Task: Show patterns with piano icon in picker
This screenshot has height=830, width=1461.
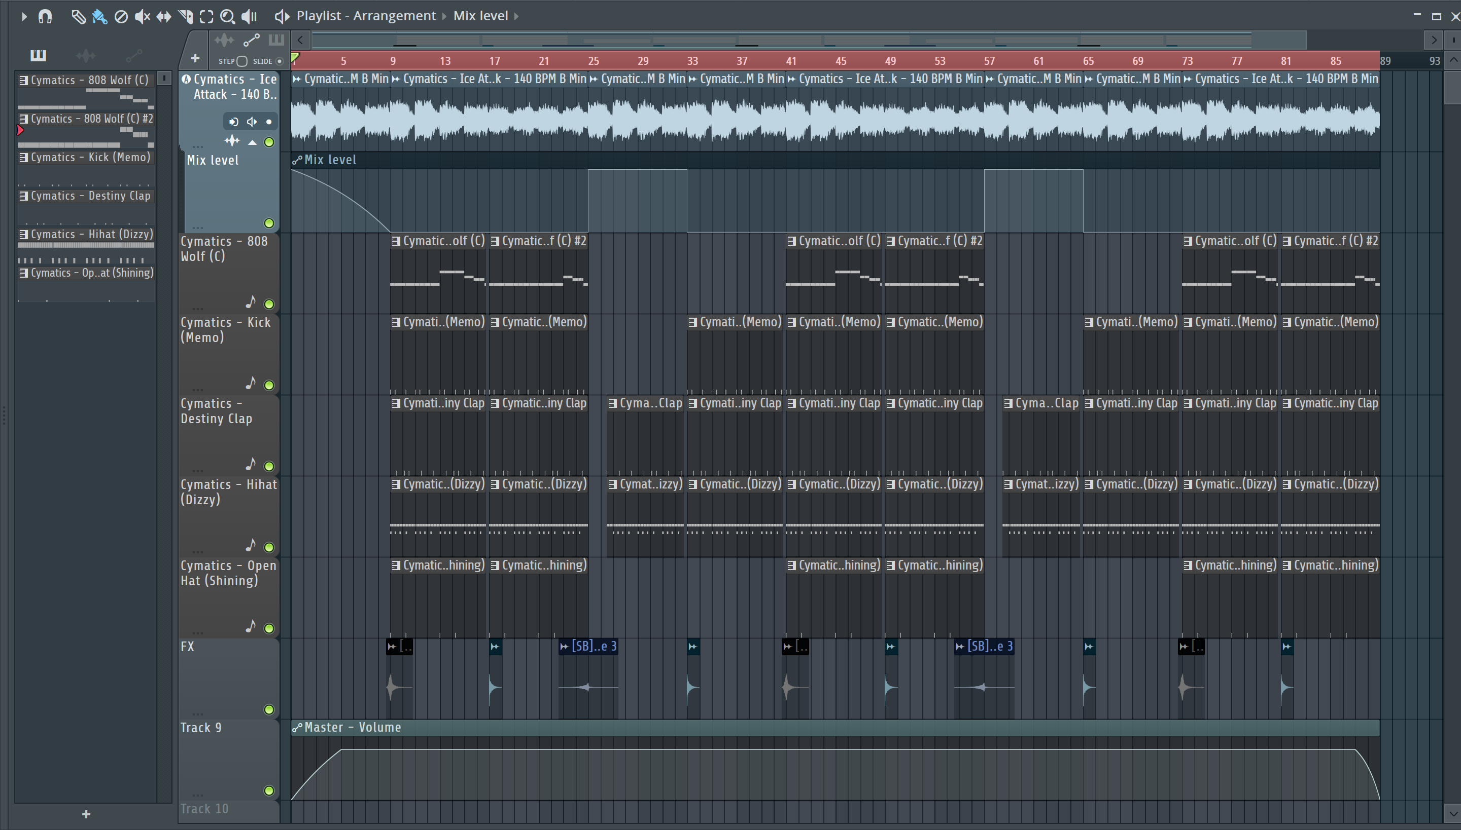Action: point(38,55)
